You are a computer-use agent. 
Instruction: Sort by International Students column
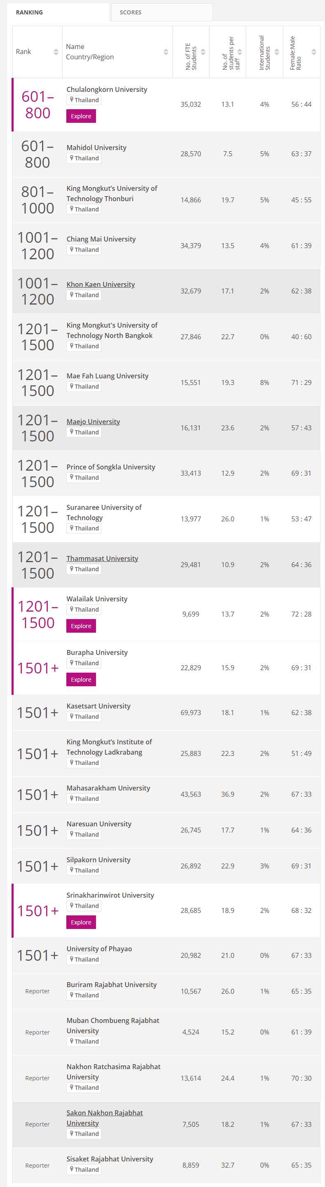tap(277, 52)
